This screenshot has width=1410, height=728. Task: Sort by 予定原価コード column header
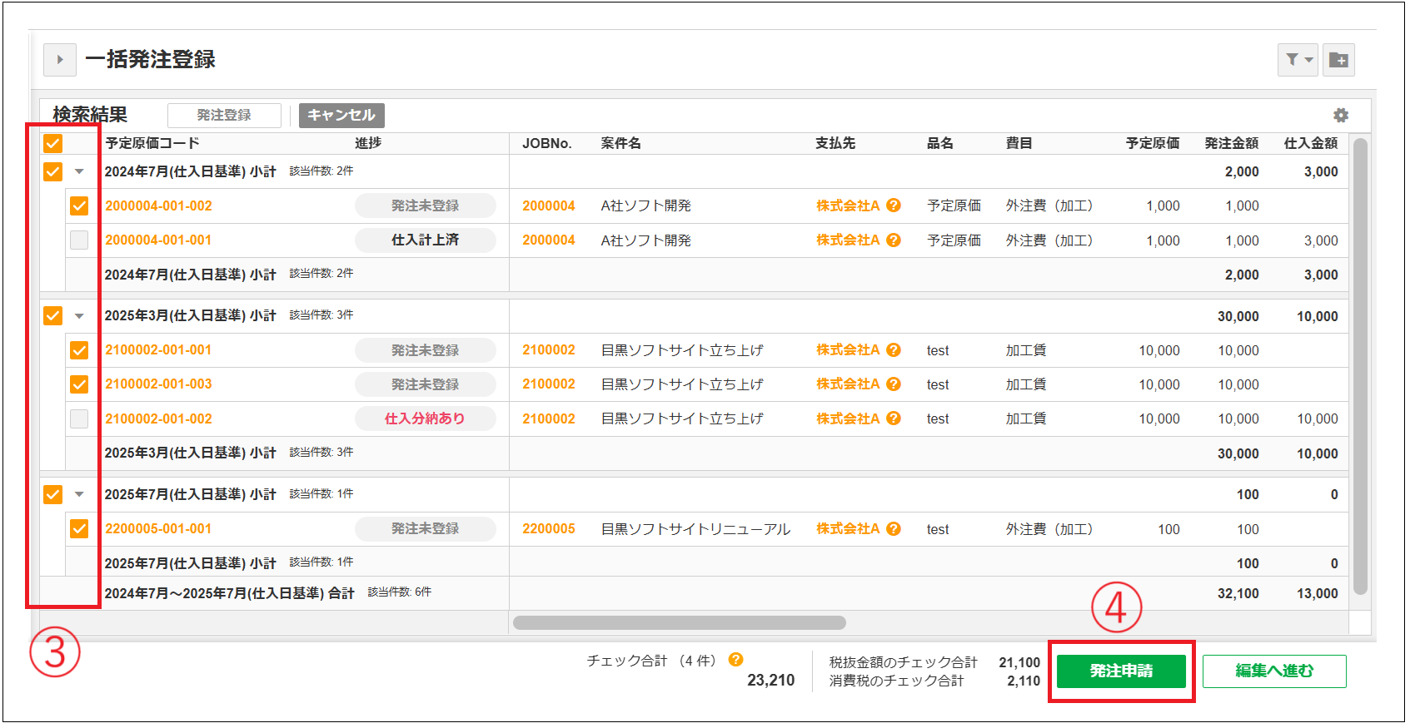[152, 143]
